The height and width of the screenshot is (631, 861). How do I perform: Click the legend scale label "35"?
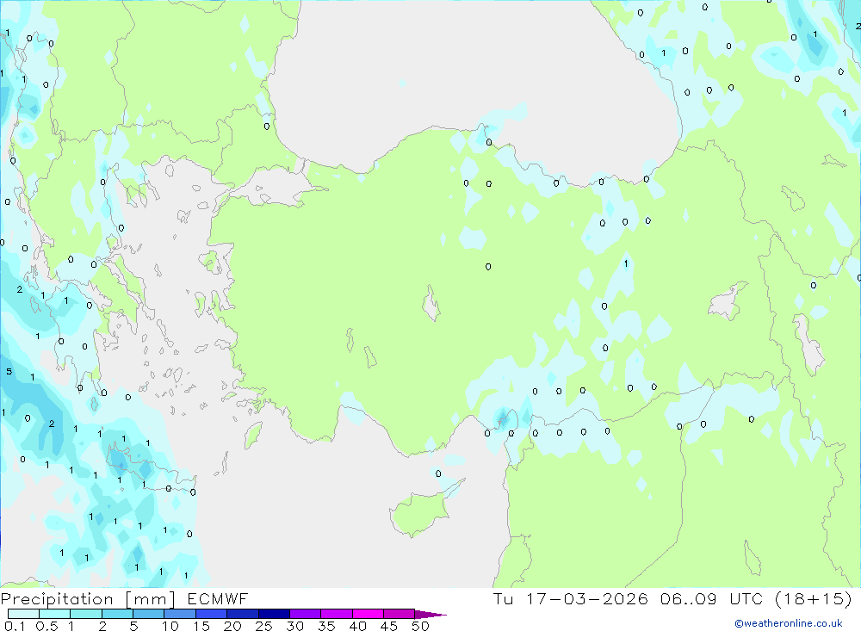(x=326, y=626)
